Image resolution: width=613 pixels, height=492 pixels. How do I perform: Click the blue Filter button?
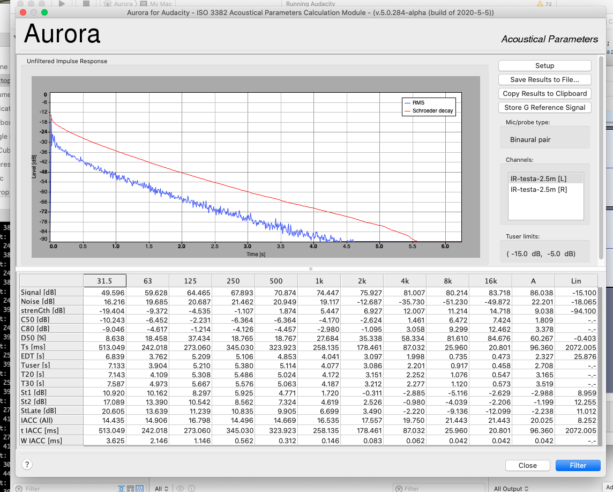(x=578, y=465)
